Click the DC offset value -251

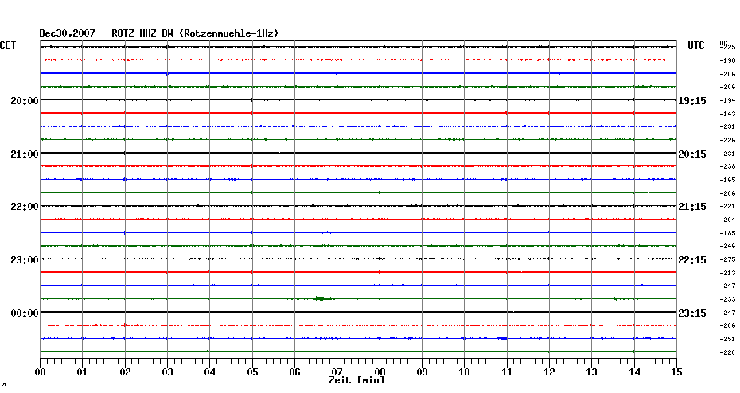(728, 339)
